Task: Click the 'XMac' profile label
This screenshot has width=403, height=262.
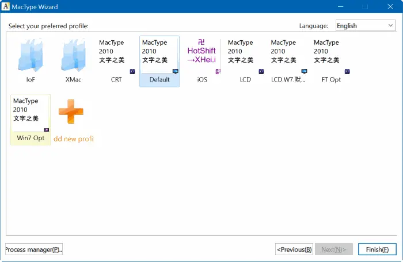Action: pyautogui.click(x=73, y=79)
